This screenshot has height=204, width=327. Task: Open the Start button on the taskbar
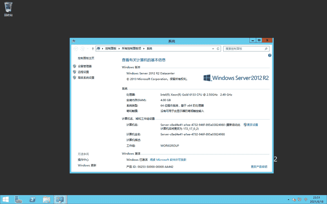pos(5,200)
